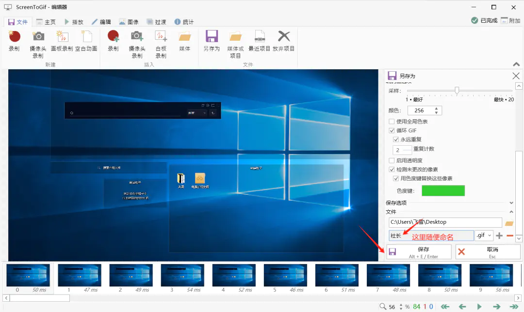
Task: Insert a new 录制 into project
Action: (x=113, y=41)
